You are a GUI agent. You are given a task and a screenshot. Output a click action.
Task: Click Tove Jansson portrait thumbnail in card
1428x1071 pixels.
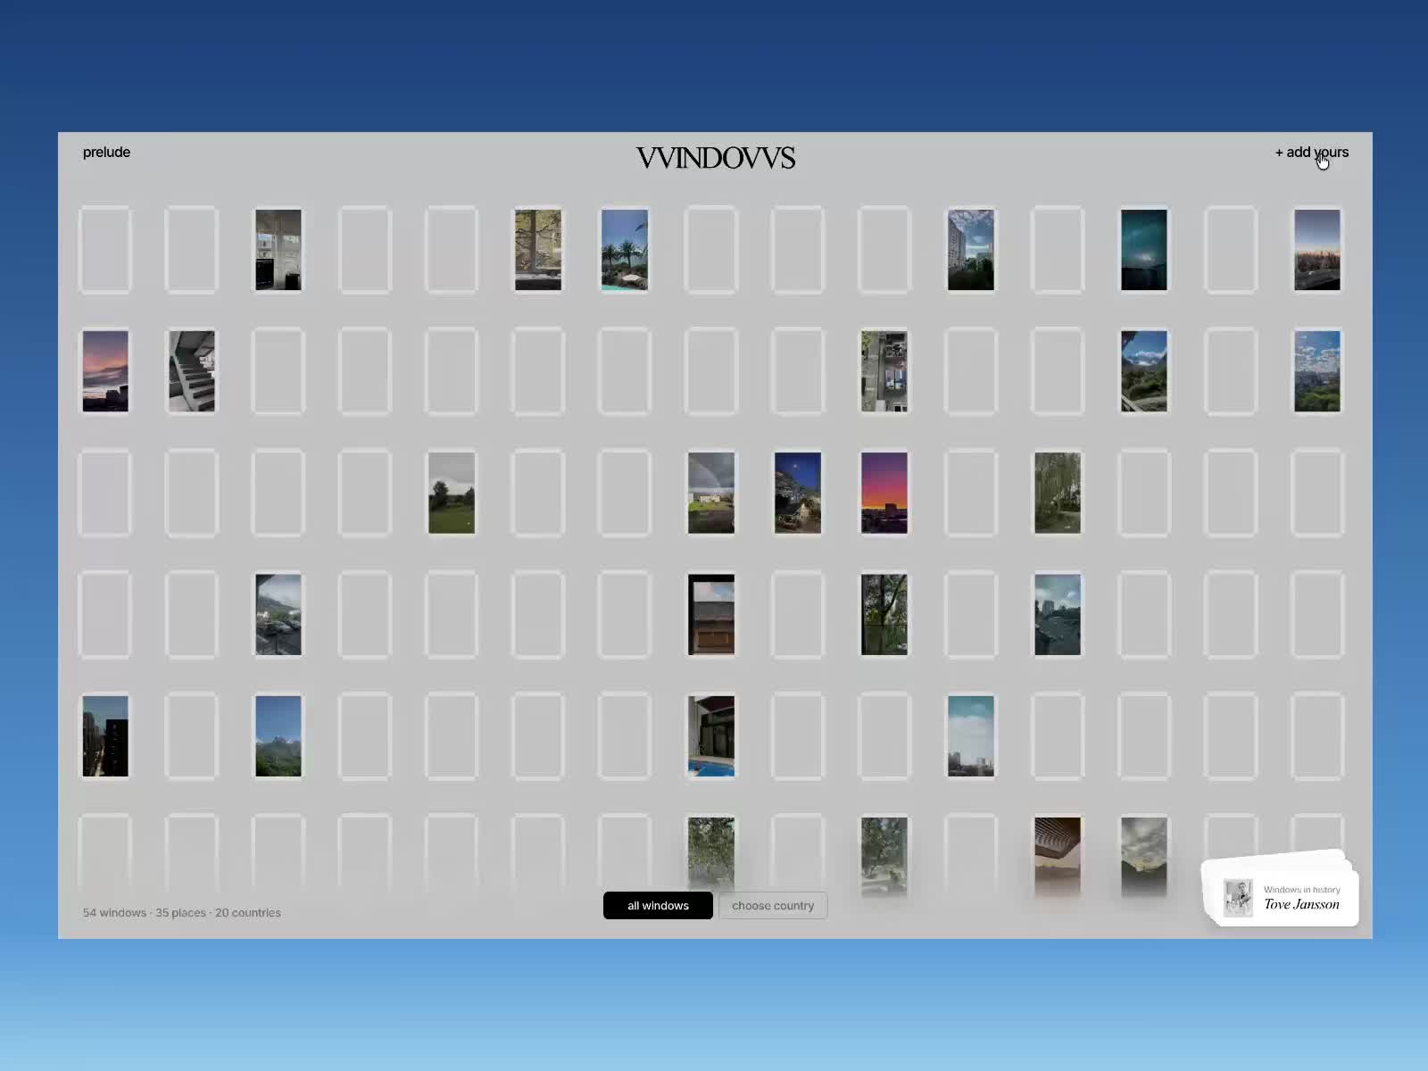click(x=1238, y=898)
